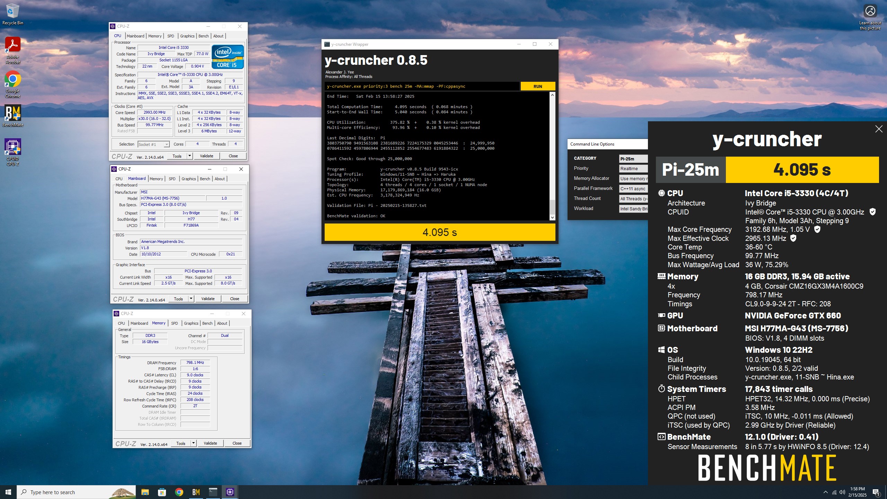Image resolution: width=887 pixels, height=499 pixels.
Task: Click the BENCHMATE logo at the panel bottom
Action: 767,468
